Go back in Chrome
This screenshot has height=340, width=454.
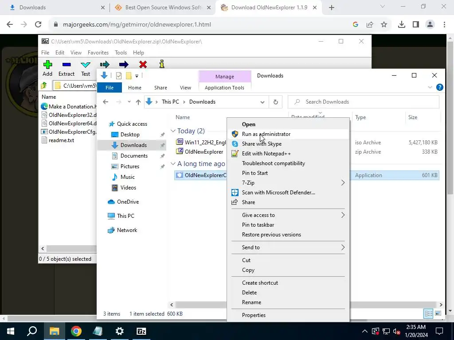[x=10, y=25]
